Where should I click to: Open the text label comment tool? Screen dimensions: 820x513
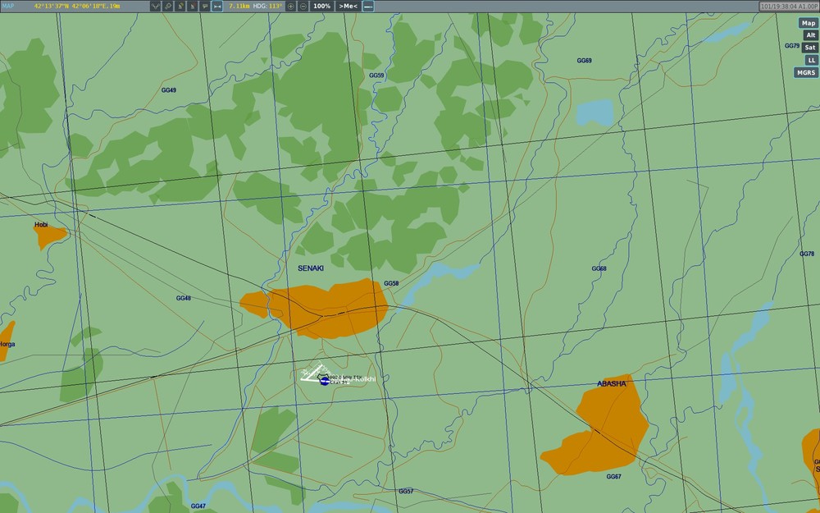pyautogui.click(x=205, y=7)
